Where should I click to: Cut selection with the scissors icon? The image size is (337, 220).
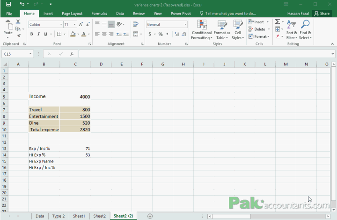(18, 21)
